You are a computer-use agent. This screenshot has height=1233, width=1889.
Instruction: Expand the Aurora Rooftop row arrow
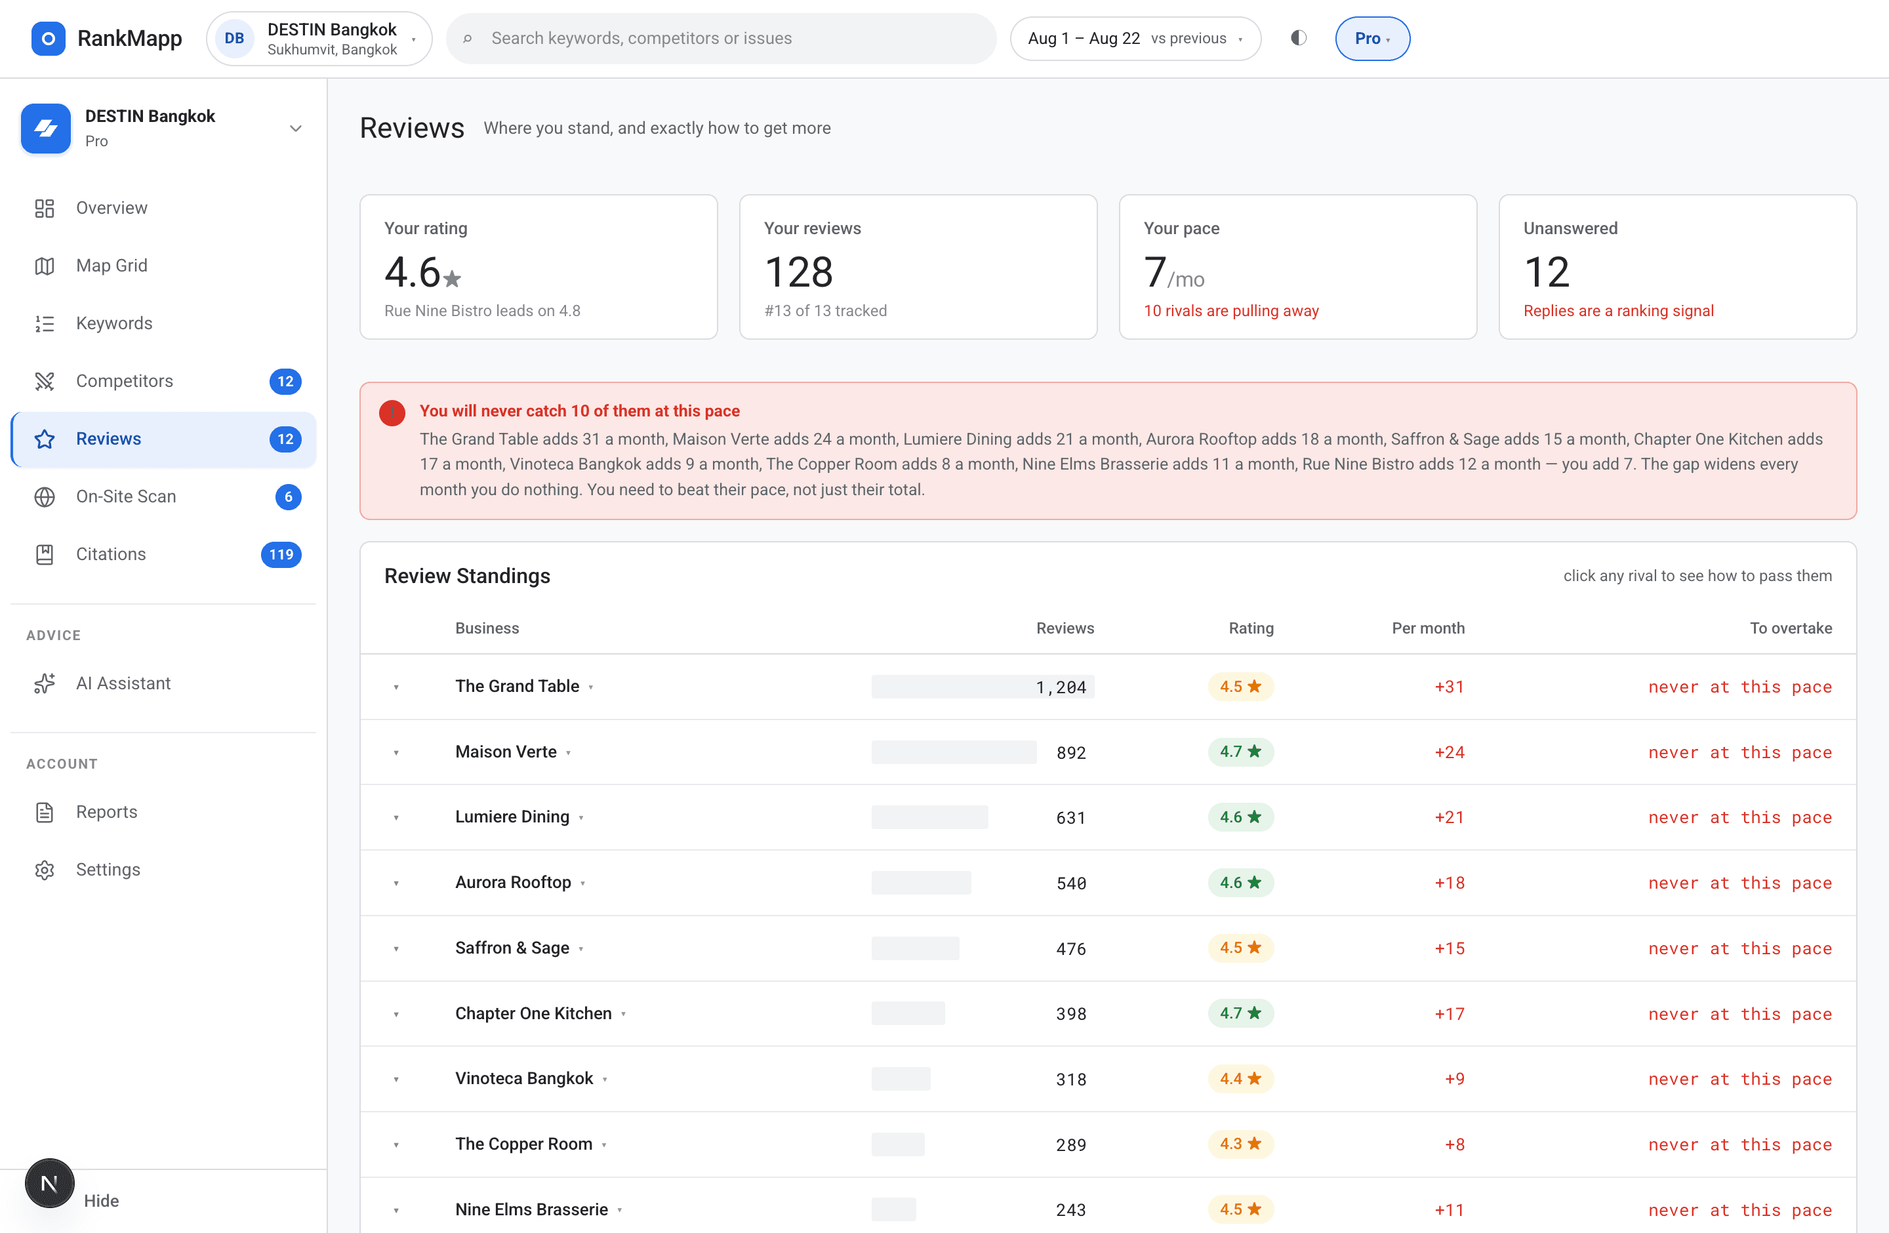(396, 883)
